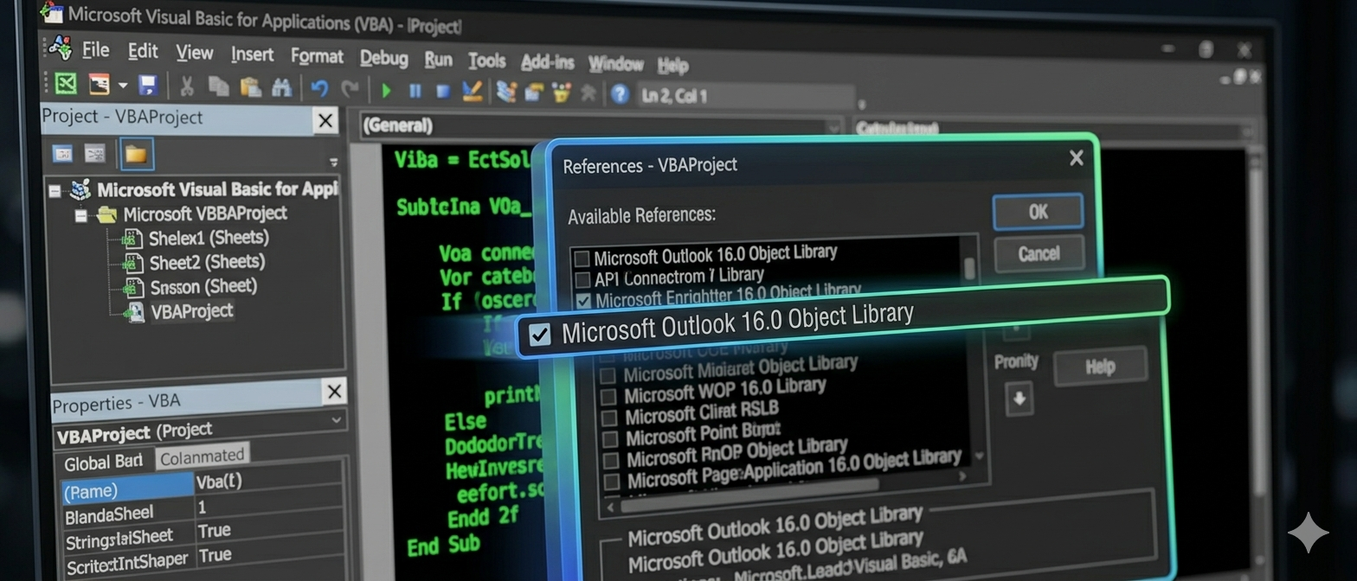Screen dimensions: 1357x581
Task: Close the Project - VBAProject pane
Action: click(x=325, y=121)
